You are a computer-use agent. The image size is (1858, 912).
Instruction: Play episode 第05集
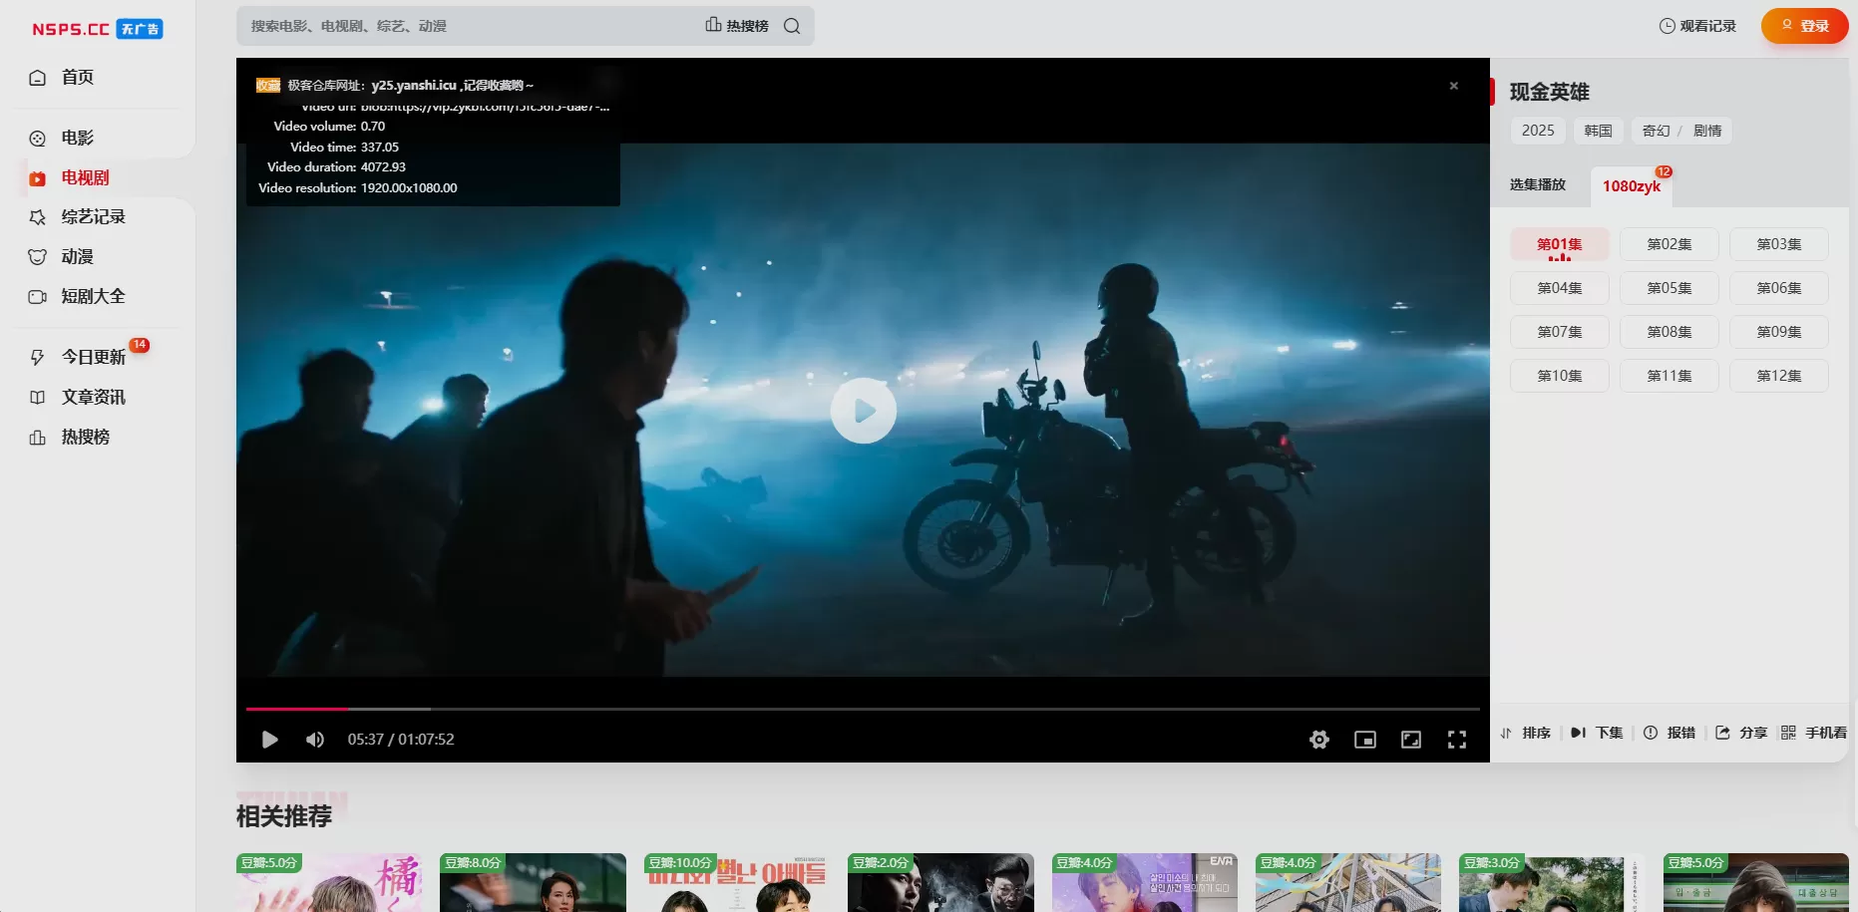pyautogui.click(x=1669, y=288)
